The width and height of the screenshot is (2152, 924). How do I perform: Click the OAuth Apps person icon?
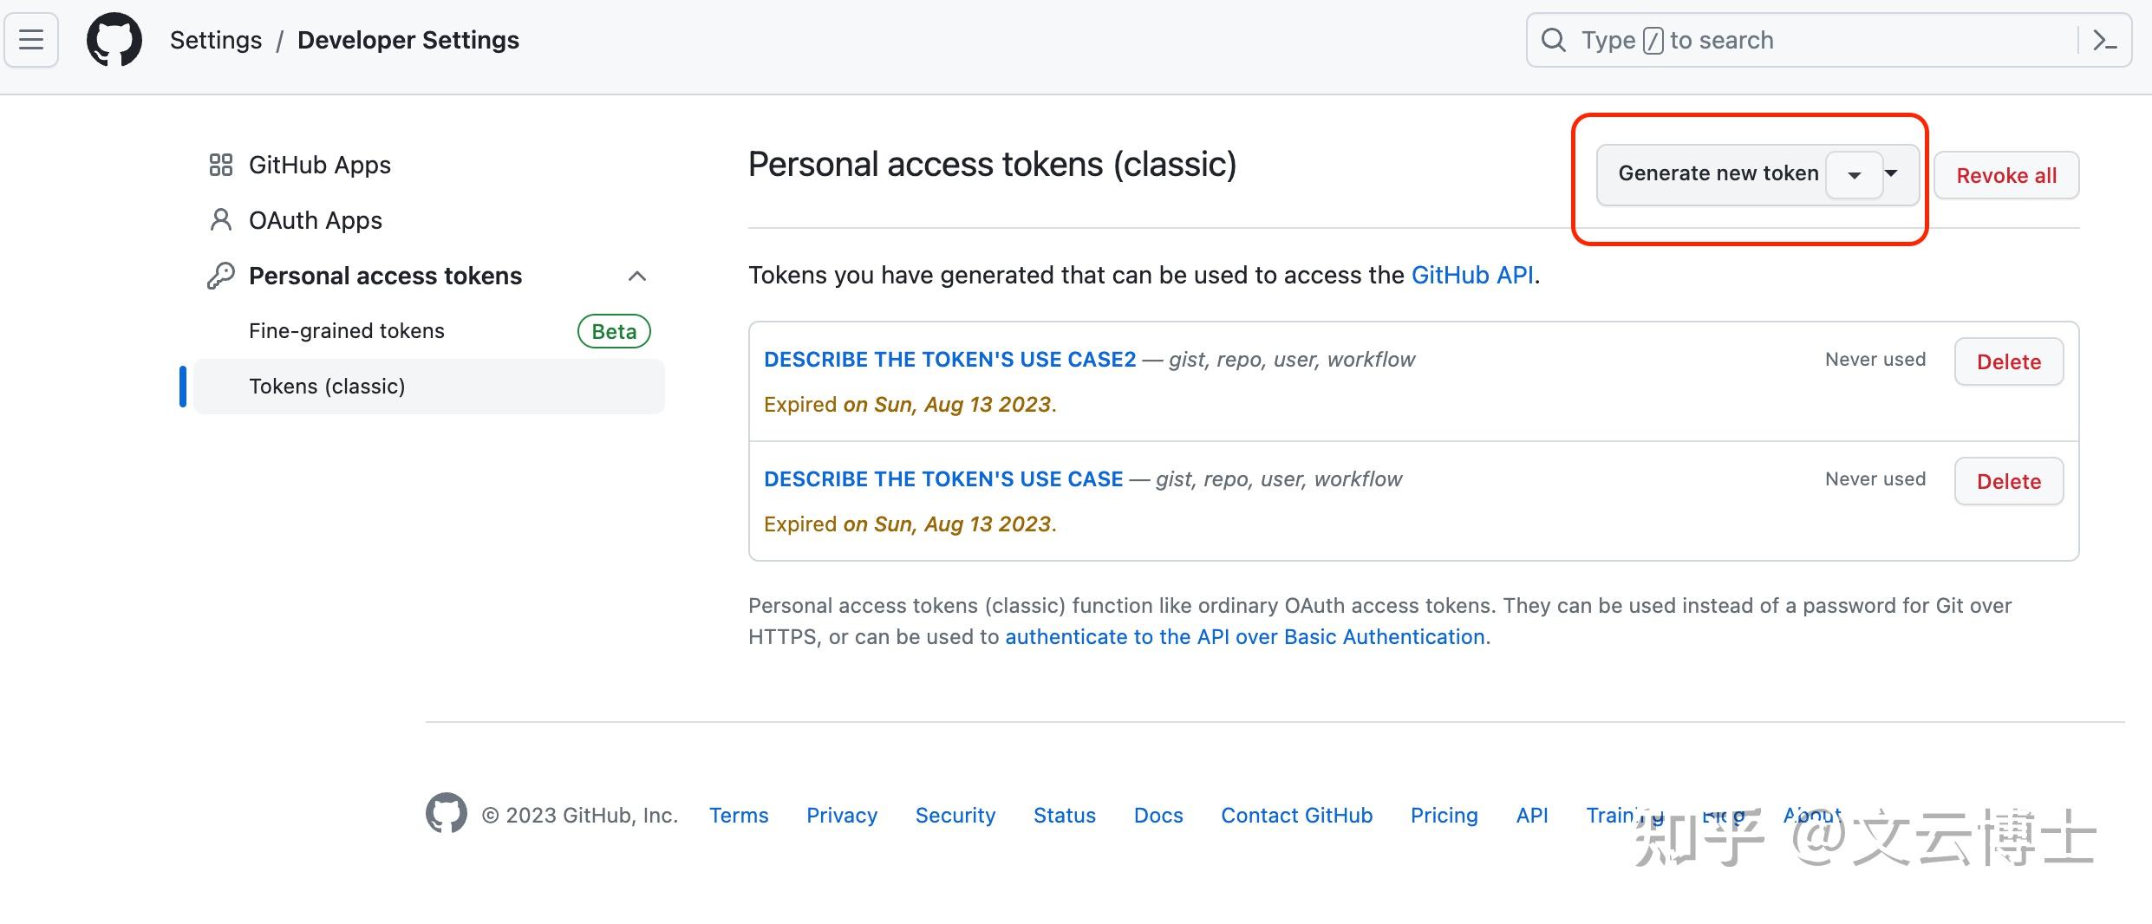pyautogui.click(x=221, y=220)
